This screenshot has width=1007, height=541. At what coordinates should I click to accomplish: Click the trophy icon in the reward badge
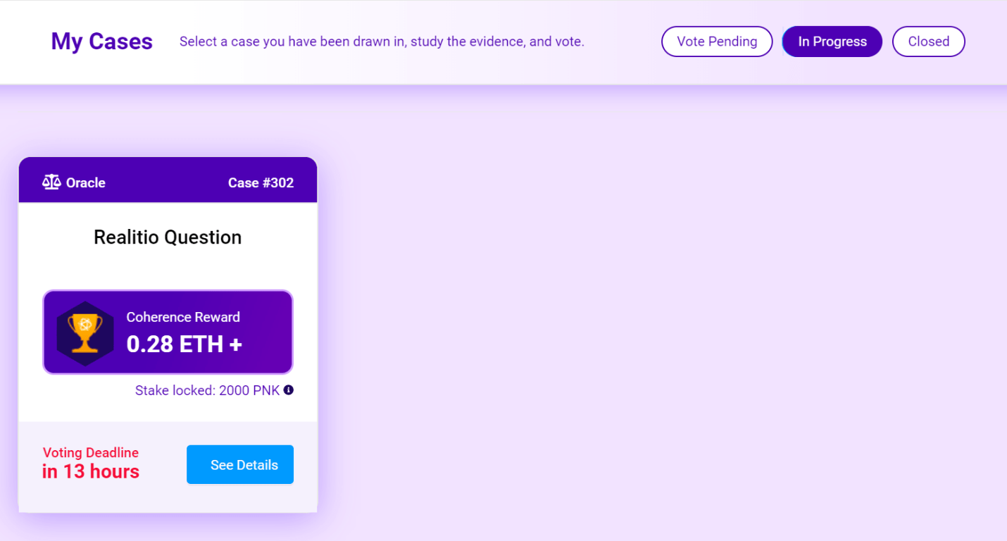tap(85, 331)
